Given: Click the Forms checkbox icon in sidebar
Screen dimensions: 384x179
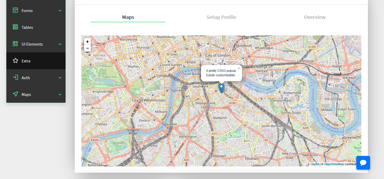Looking at the screenshot, I should pos(16,10).
